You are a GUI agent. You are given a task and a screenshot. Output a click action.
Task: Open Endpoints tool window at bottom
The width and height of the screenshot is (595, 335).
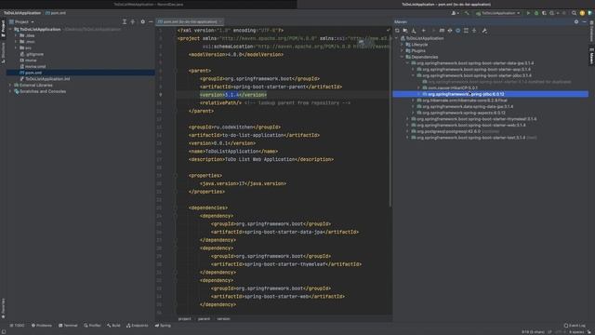(138, 326)
